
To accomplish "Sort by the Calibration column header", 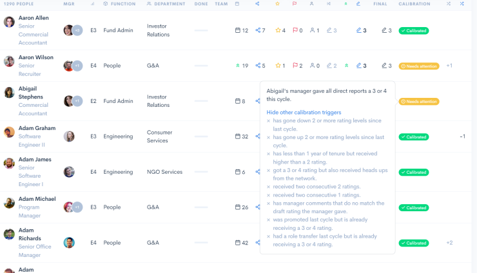I will tap(414, 4).
